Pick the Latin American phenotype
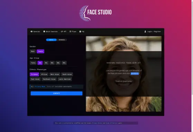Viewport: 193px width, 132px height. click(65, 79)
